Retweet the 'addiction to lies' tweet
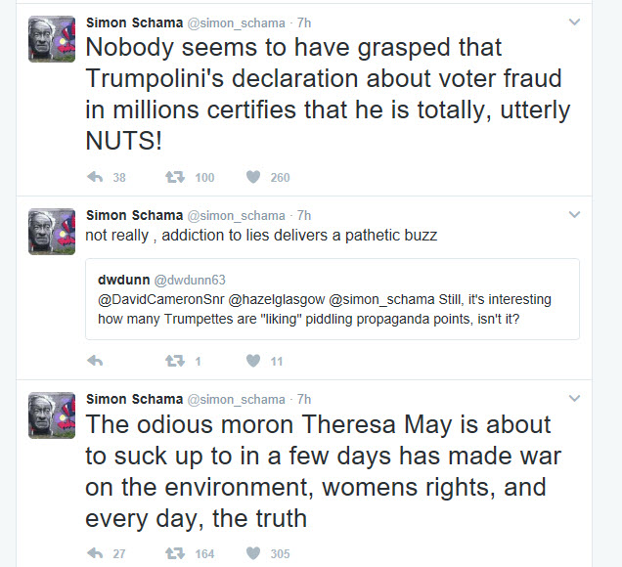Viewport: 622px width, 567px height. click(x=175, y=361)
